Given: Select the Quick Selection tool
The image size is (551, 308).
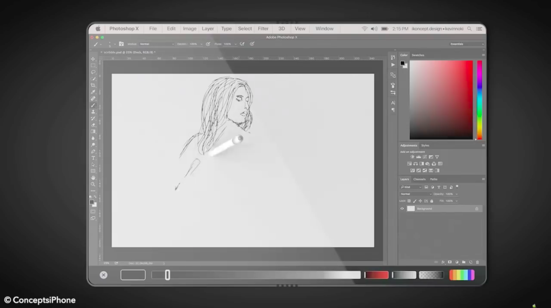Looking at the screenshot, I should coord(93,78).
